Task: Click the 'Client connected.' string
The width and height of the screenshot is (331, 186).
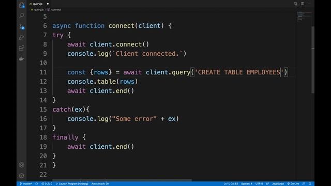Action: pyautogui.click(x=147, y=54)
